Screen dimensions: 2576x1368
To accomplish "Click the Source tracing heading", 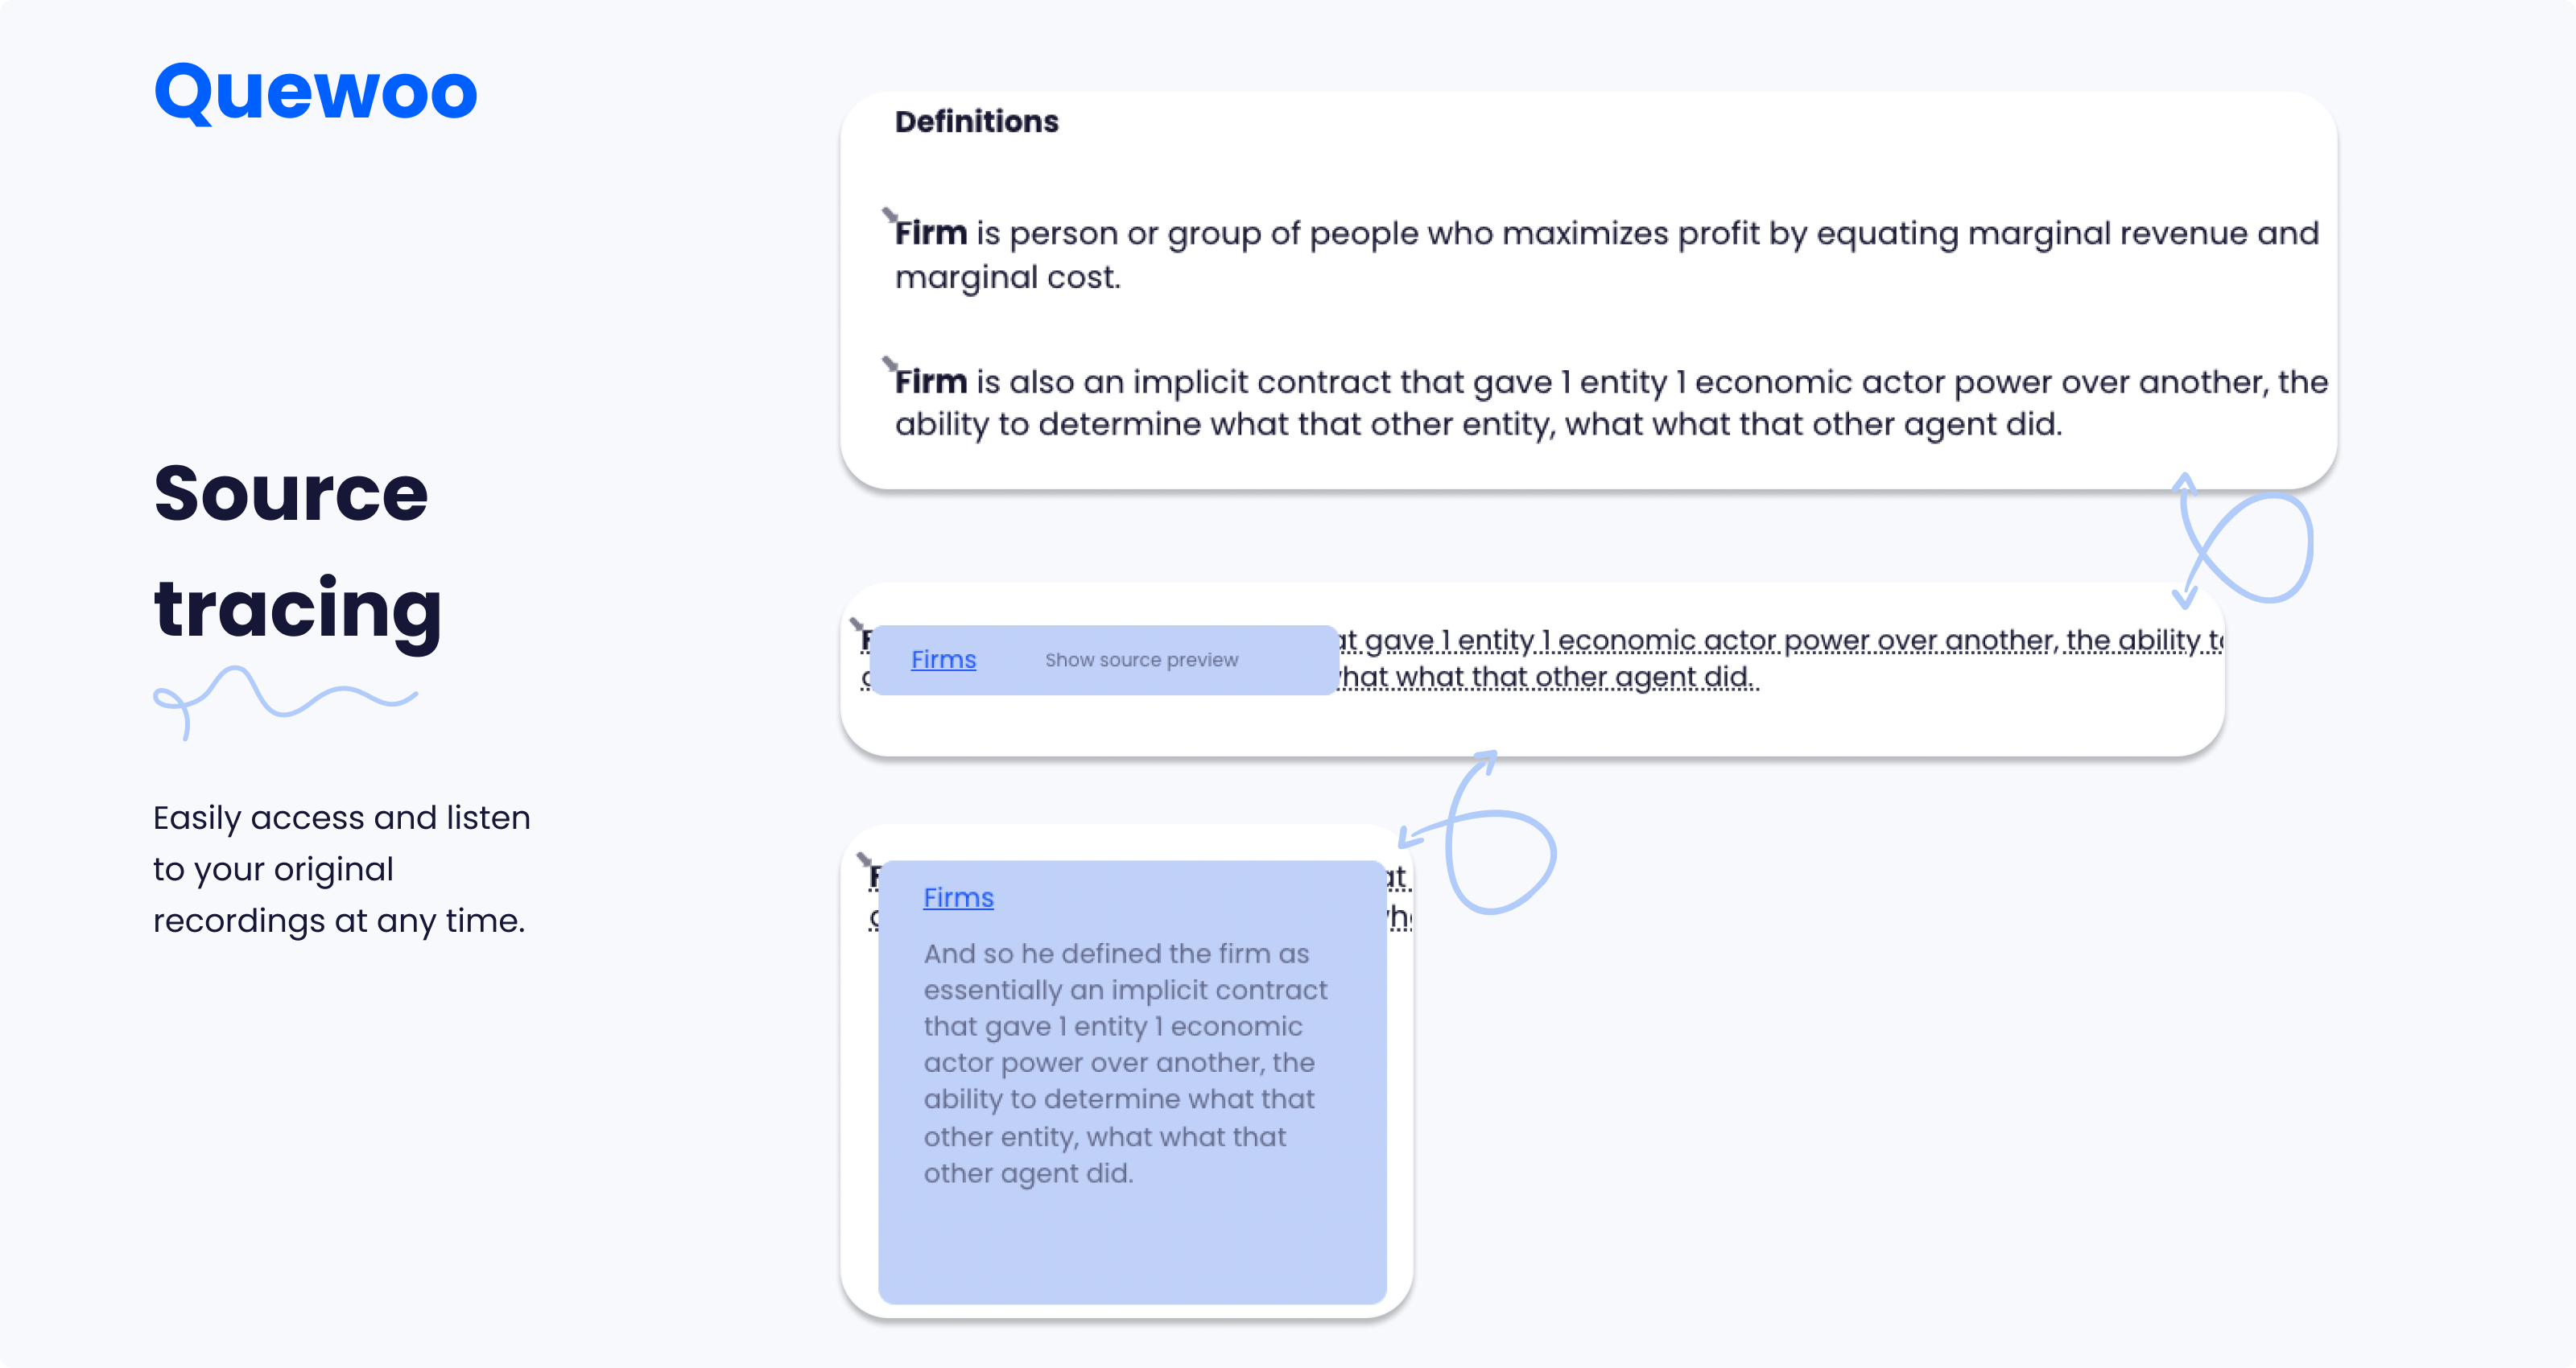I will tap(298, 551).
